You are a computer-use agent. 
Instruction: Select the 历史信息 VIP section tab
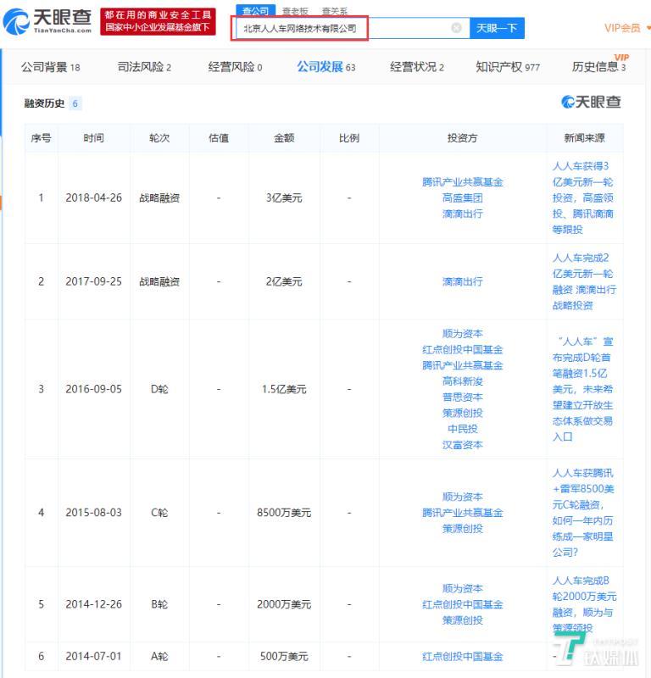[598, 66]
